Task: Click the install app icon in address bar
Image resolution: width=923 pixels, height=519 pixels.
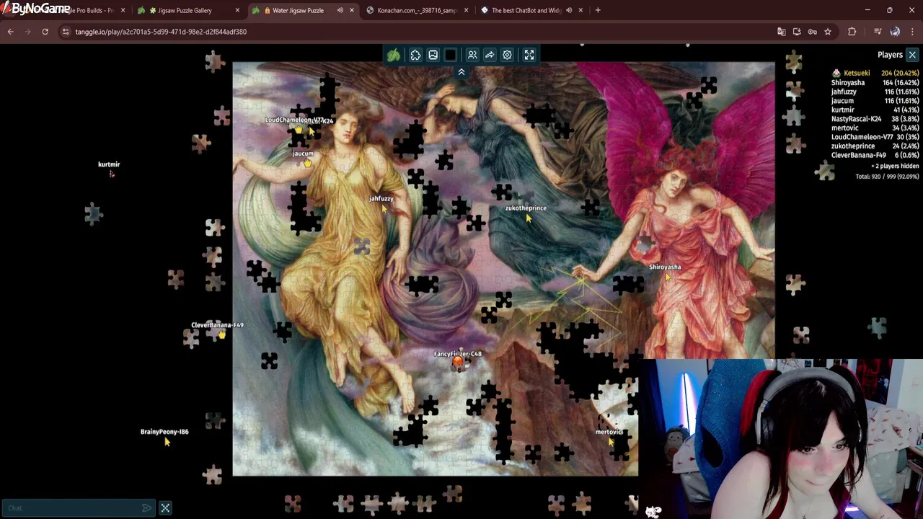Action: [797, 32]
